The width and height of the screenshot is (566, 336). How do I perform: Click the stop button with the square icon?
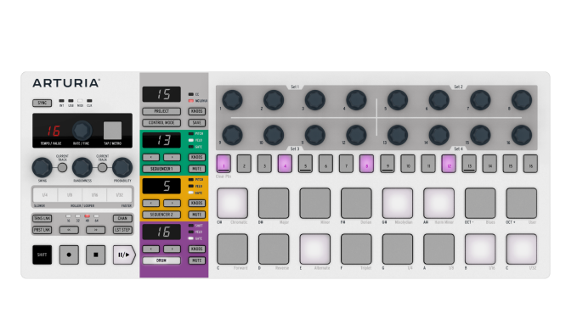pos(96,255)
